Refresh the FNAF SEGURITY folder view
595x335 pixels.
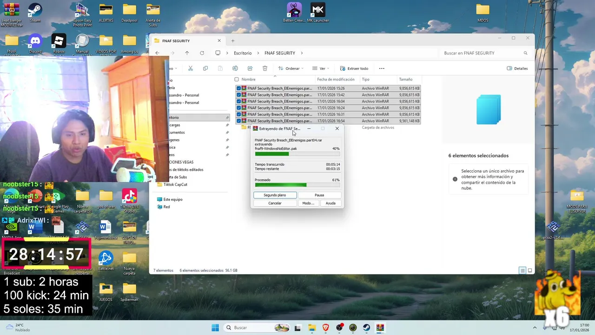point(202,53)
